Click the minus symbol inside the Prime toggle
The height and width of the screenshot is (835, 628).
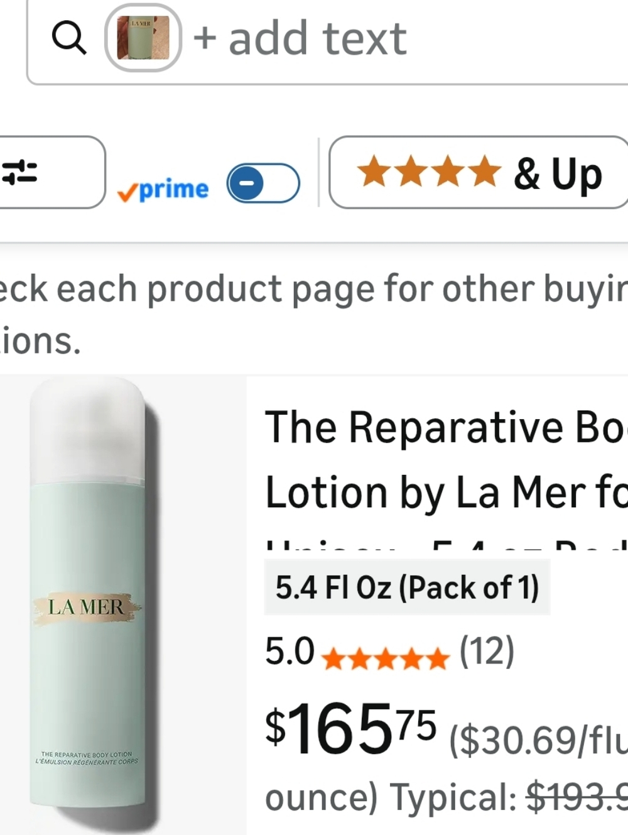(246, 183)
